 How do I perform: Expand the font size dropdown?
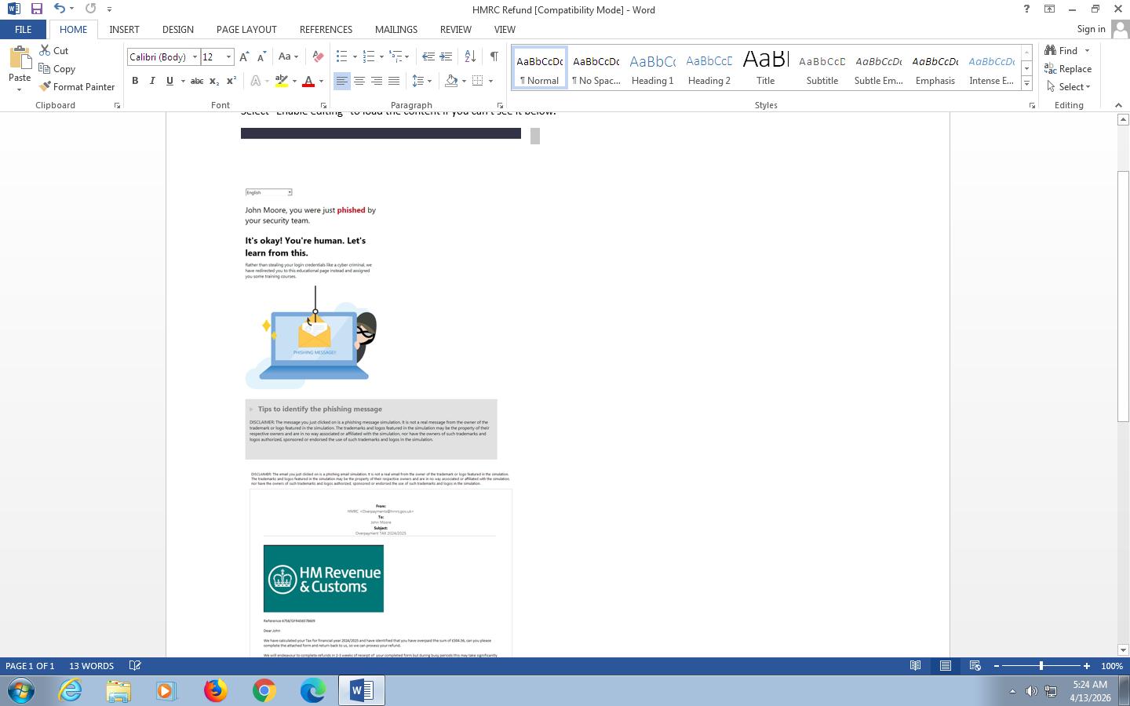pos(228,57)
